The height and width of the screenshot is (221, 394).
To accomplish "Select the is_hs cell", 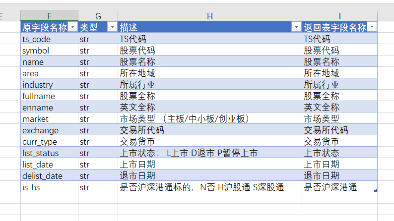I will tap(49, 187).
